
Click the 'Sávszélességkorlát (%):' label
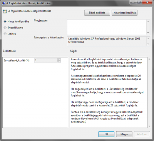point(17,60)
